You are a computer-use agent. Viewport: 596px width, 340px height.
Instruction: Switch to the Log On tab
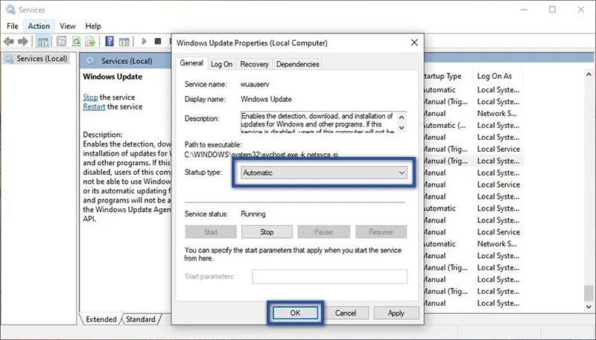(221, 64)
